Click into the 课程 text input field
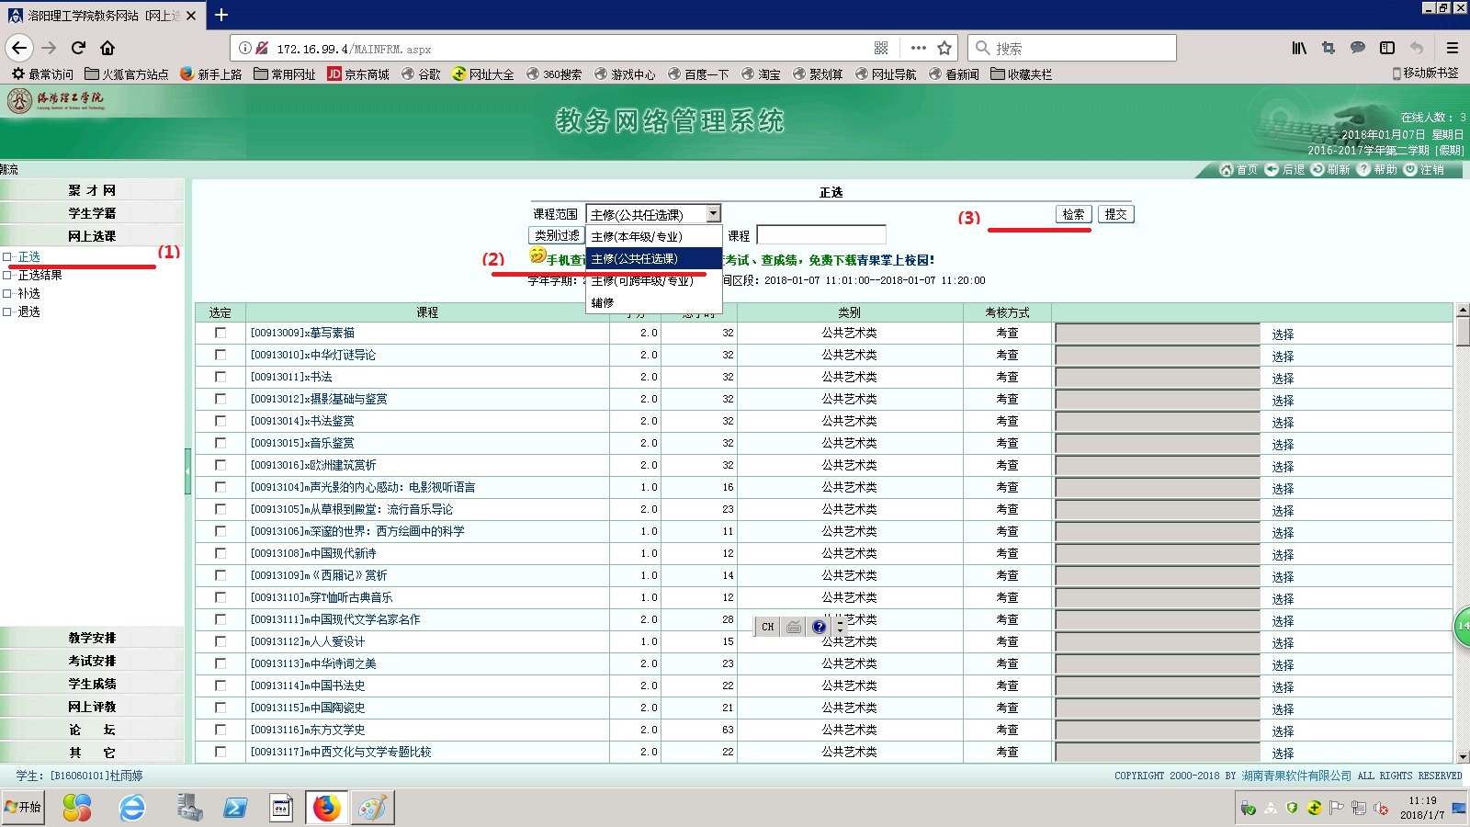 (820, 235)
